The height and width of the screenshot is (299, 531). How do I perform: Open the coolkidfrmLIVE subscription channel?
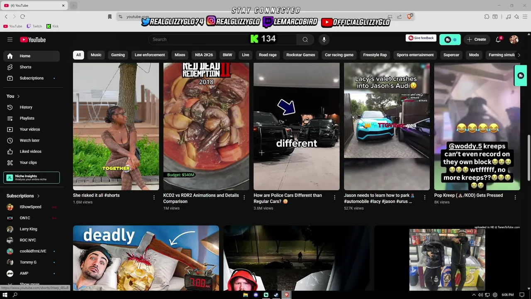coord(32,251)
